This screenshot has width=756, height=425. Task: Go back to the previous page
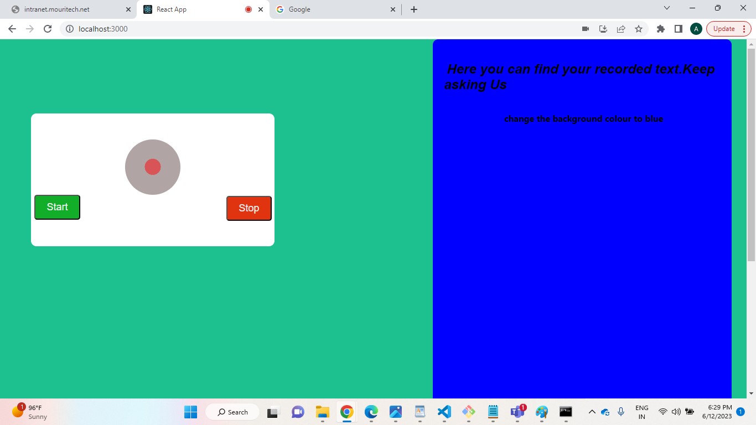point(12,29)
